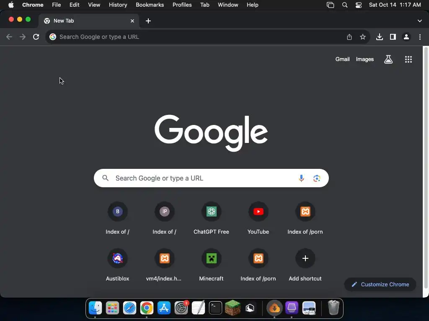
Task: Open the downloads icon in Chrome toolbar
Action: tap(380, 37)
